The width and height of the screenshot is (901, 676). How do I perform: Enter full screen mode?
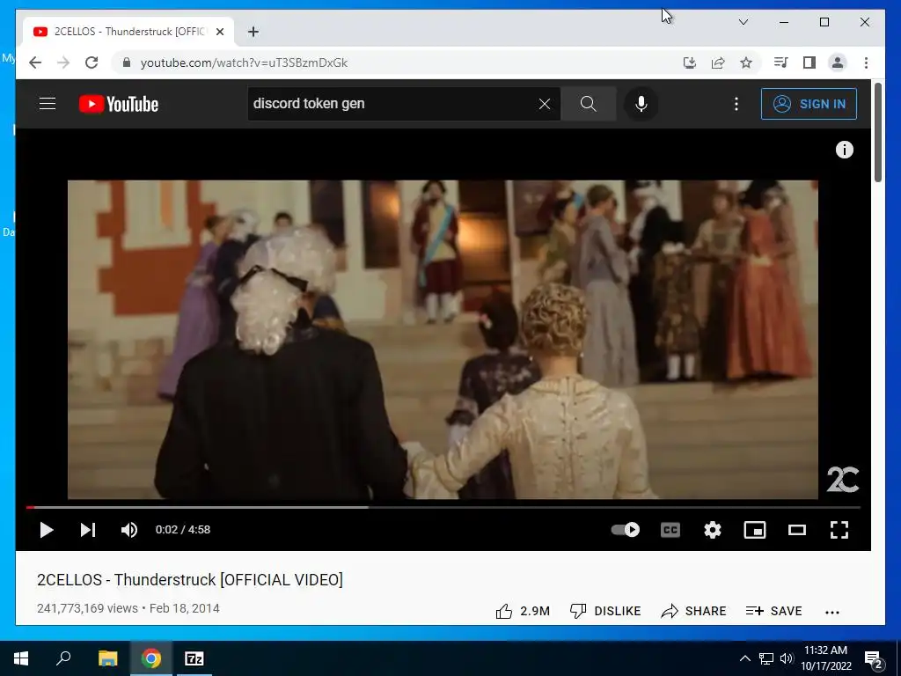839,529
